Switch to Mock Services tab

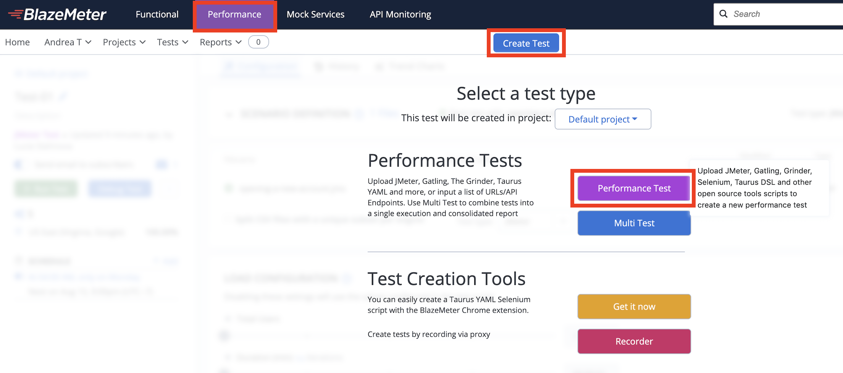point(315,15)
